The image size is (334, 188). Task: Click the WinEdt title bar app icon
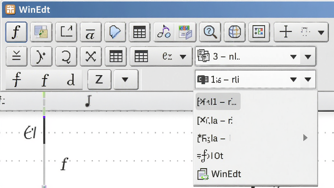coord(10,9)
